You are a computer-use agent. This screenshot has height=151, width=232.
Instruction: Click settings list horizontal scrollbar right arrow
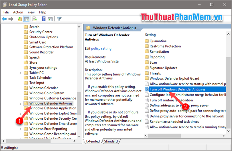click(x=224, y=136)
